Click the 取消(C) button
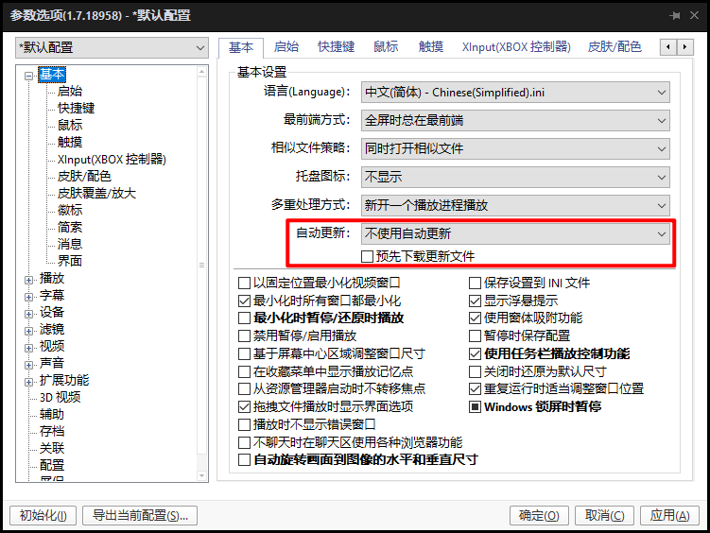Image resolution: width=710 pixels, height=533 pixels. point(604,515)
